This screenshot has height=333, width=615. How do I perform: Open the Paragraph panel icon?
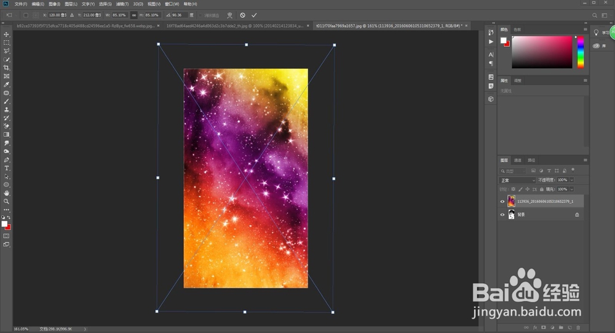pyautogui.click(x=491, y=63)
